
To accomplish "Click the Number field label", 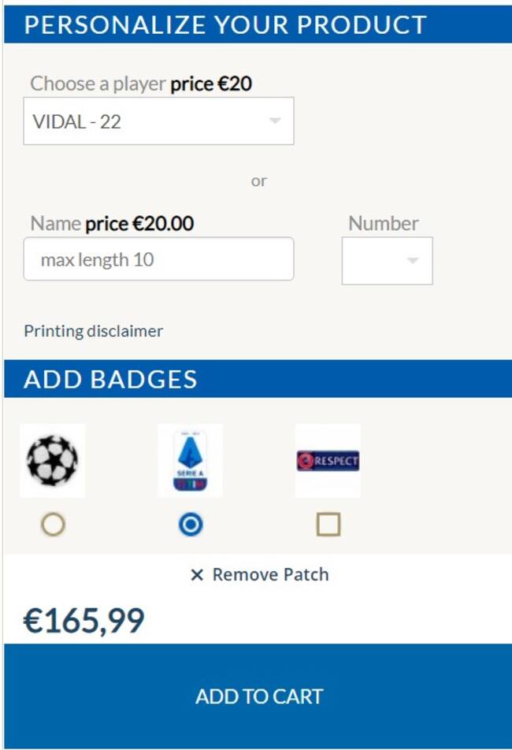I will (x=384, y=223).
